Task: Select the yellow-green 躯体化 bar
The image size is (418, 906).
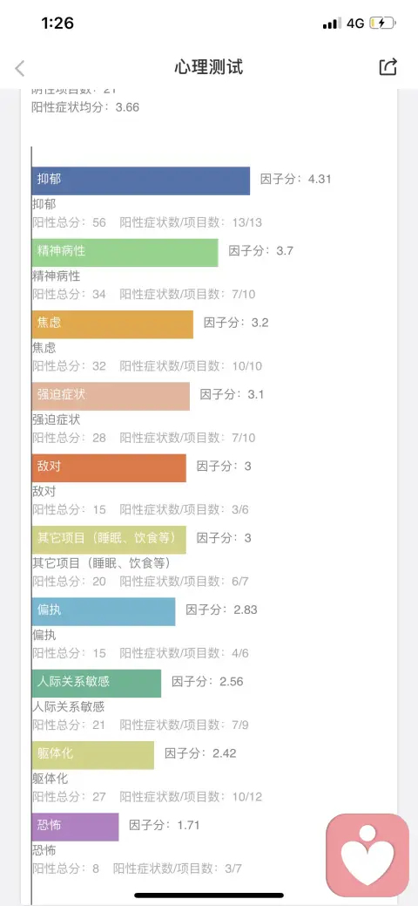Action: [x=93, y=754]
